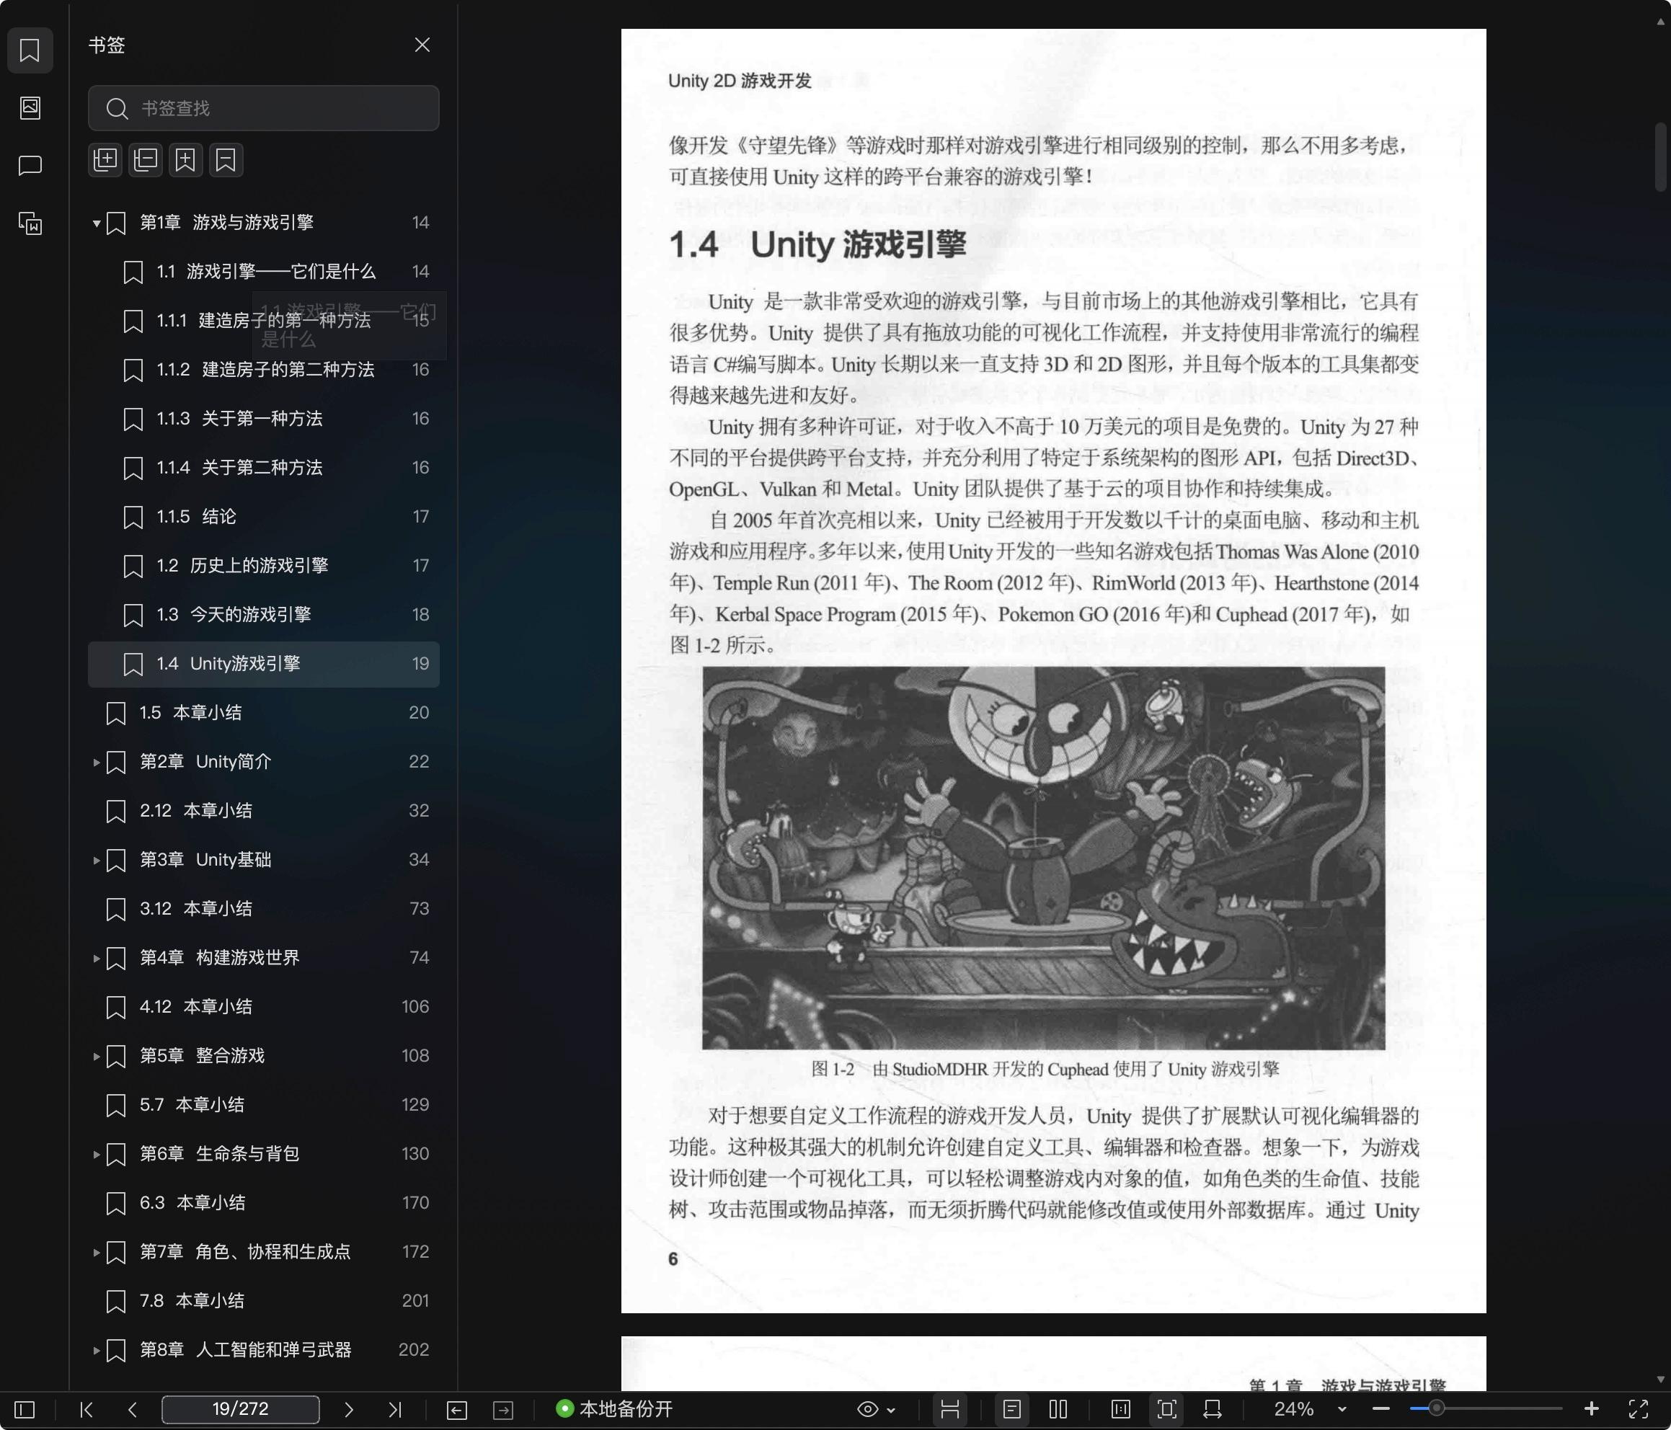Open 6.3 本章小结 bookmark
The height and width of the screenshot is (1430, 1671).
point(264,1202)
